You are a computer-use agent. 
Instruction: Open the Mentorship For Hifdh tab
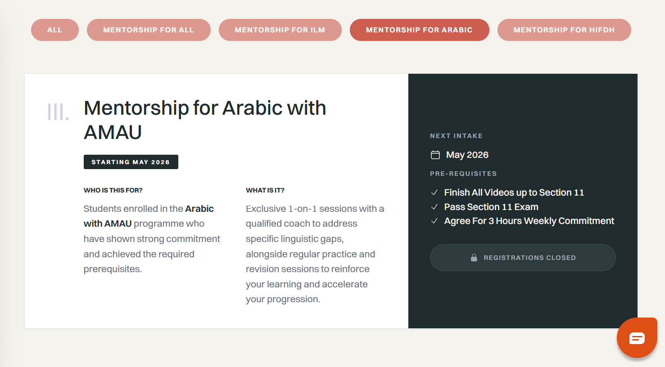[564, 30]
